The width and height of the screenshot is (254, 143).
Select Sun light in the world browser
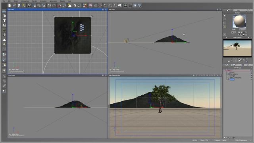click(x=232, y=76)
